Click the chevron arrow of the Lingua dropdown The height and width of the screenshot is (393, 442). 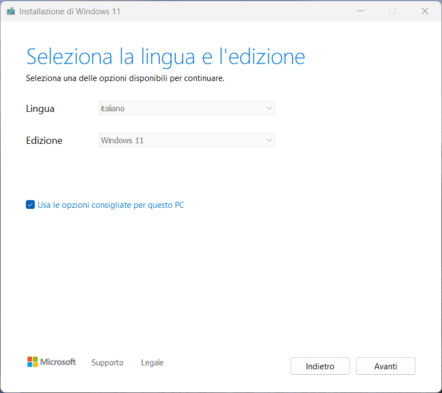tap(269, 109)
